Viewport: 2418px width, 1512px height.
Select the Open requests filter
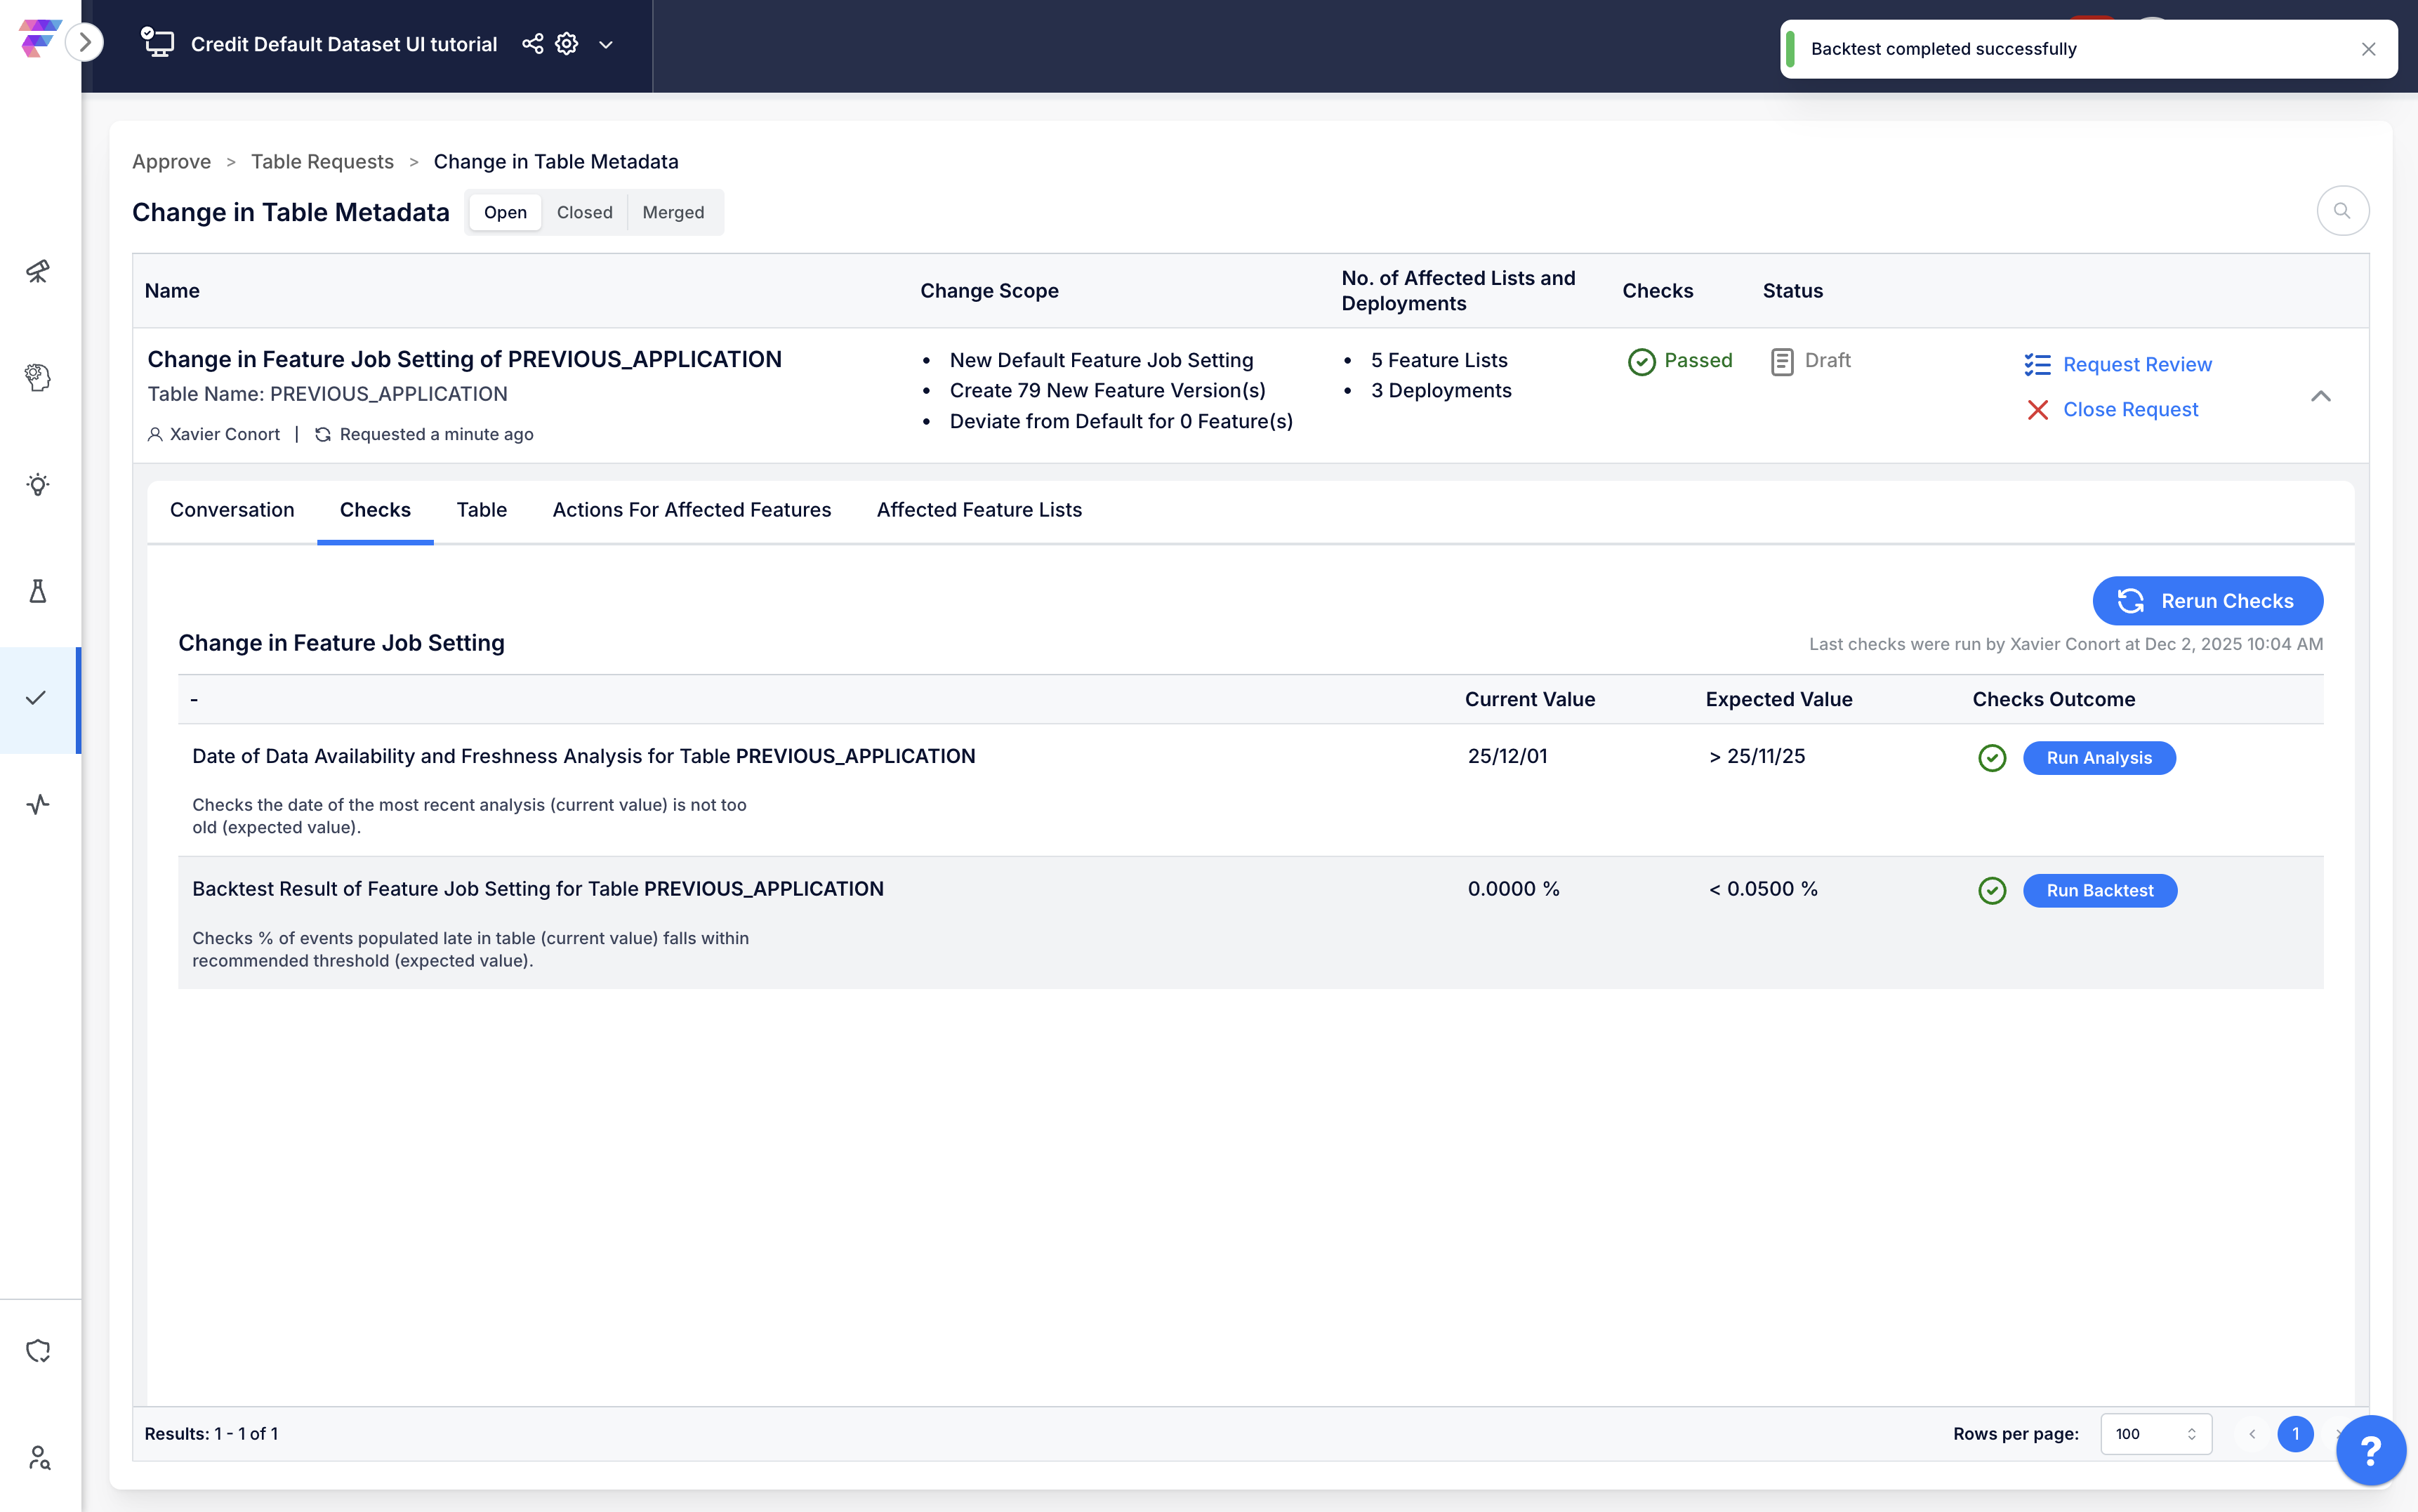[x=505, y=212]
